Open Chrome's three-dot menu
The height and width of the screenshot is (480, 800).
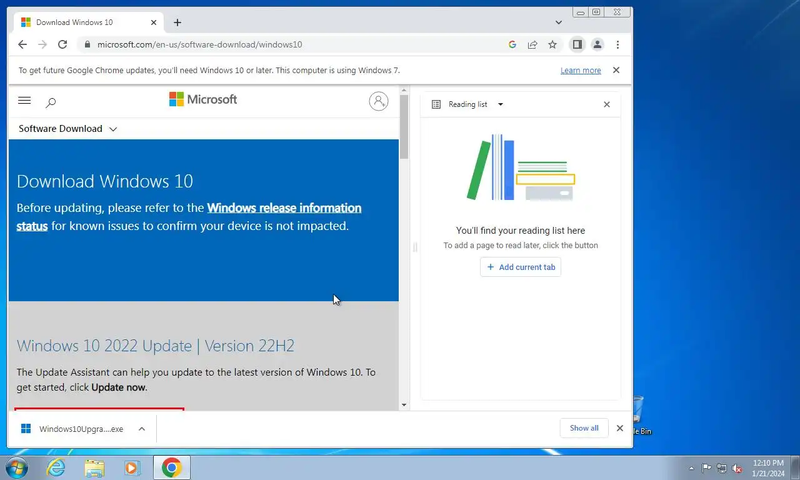(x=617, y=44)
